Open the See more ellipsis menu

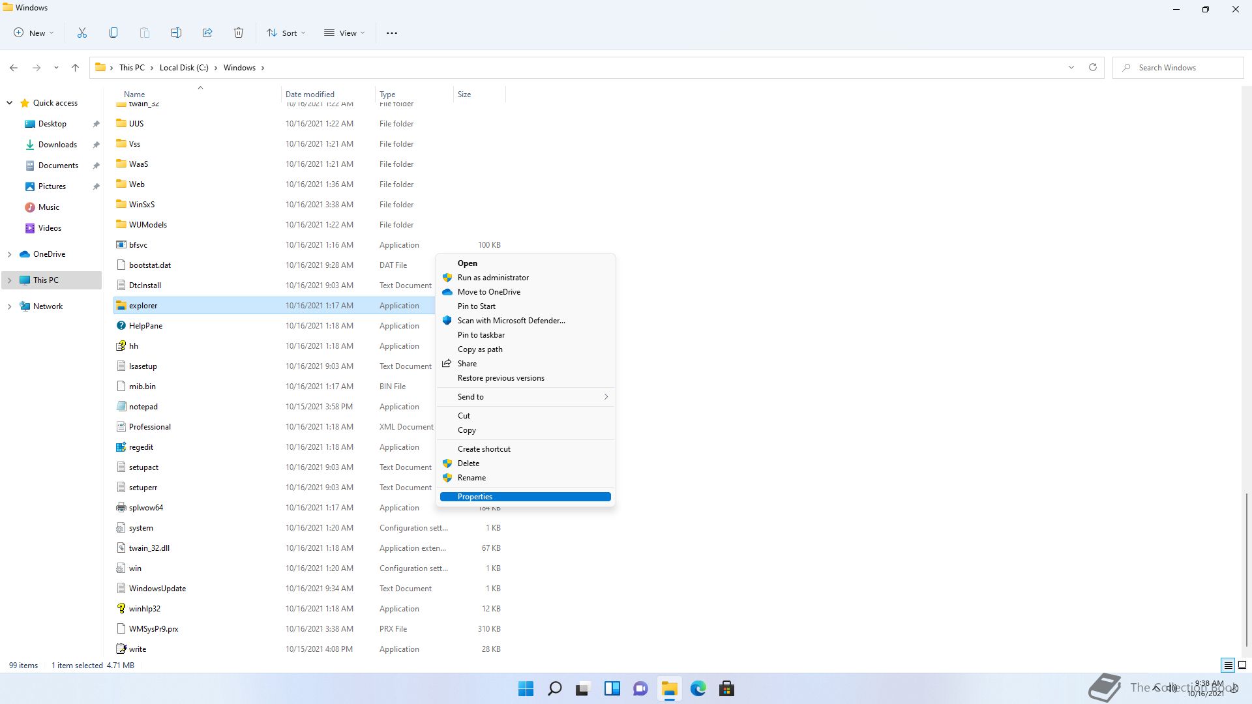pyautogui.click(x=392, y=33)
